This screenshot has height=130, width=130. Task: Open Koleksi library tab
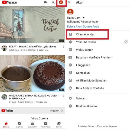point(59,125)
